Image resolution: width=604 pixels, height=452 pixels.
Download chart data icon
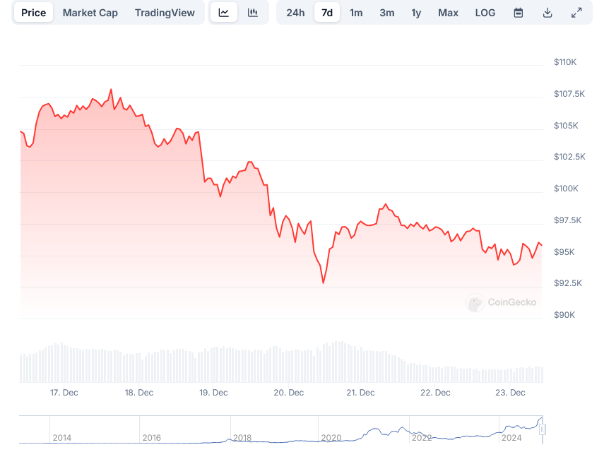pyautogui.click(x=547, y=13)
